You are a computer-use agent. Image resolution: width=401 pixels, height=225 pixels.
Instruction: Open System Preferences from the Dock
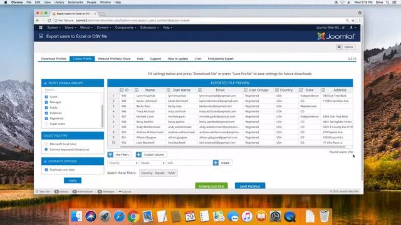click(x=276, y=216)
